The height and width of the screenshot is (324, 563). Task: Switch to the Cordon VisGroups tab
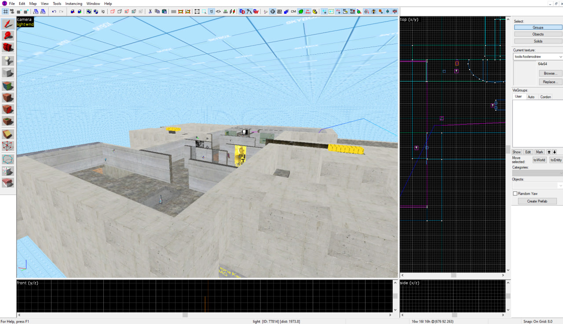(x=545, y=97)
